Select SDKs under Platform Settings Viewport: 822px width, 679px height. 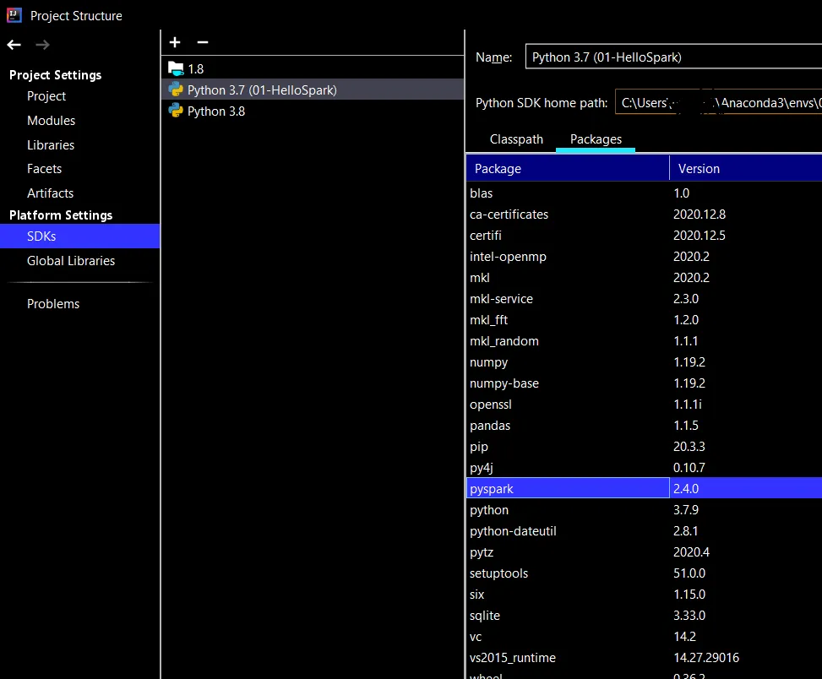79,236
